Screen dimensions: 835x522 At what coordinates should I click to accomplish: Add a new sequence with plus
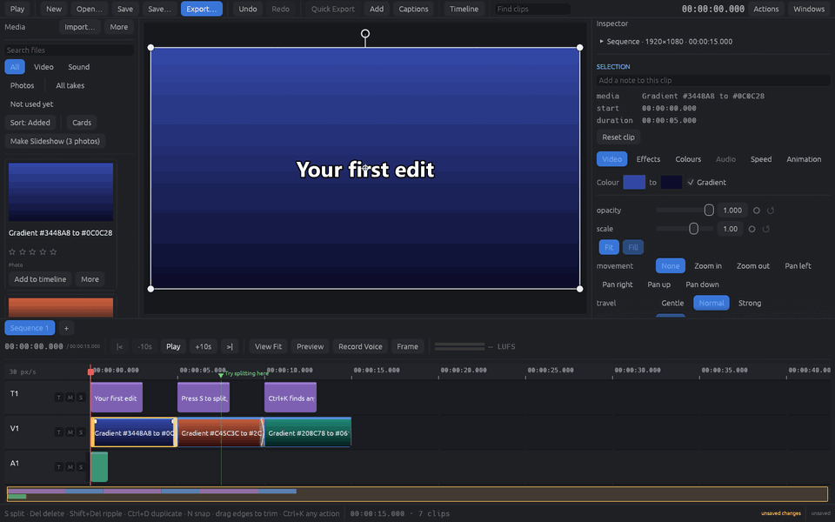tap(66, 328)
